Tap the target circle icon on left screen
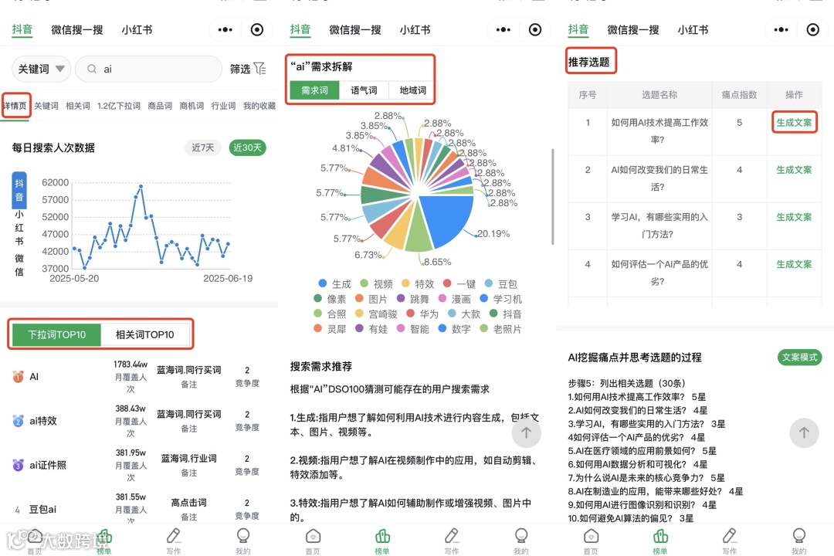 [x=257, y=30]
